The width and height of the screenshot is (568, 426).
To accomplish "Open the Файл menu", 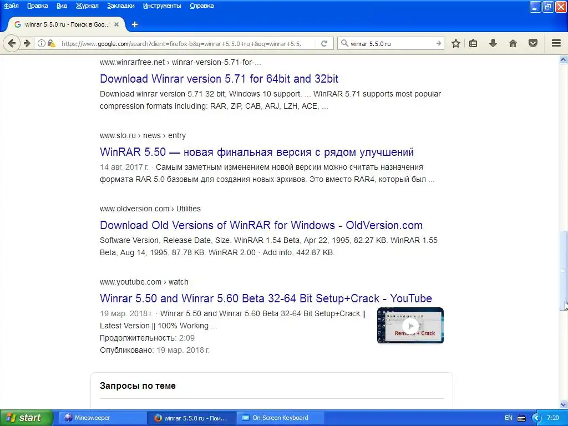I will click(11, 6).
